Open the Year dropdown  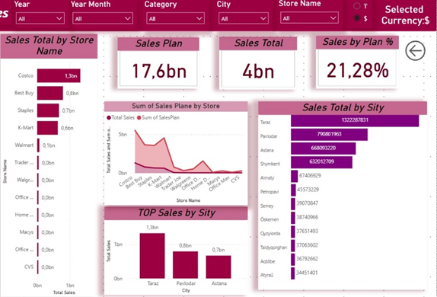point(40,18)
